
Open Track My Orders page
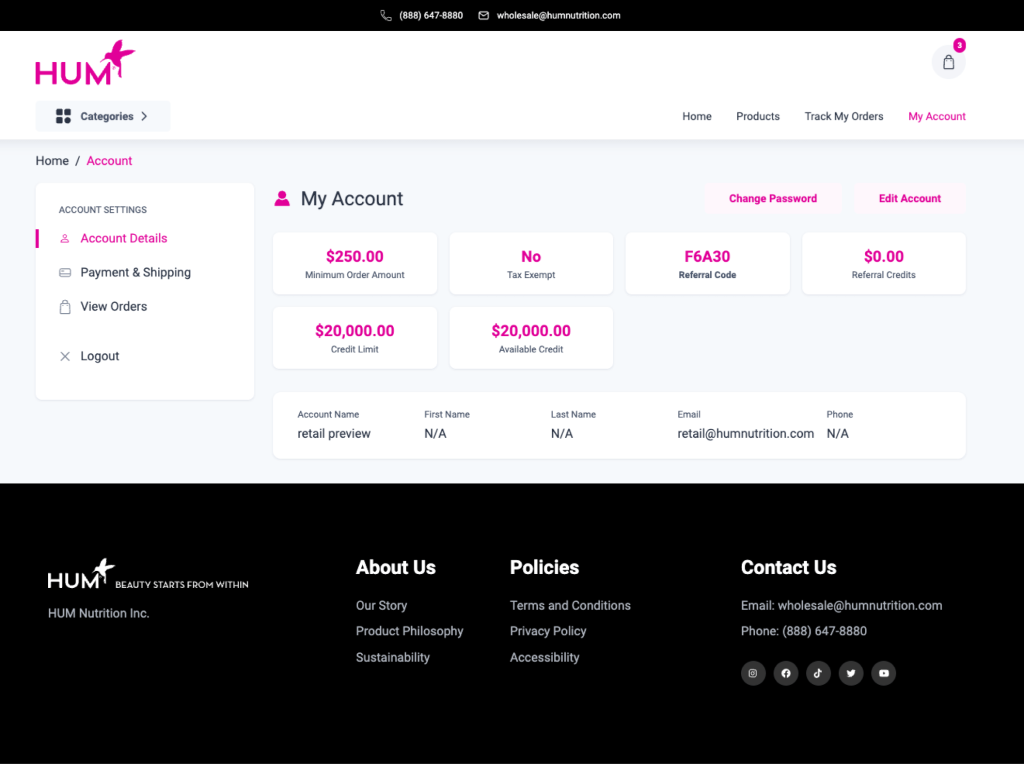[843, 116]
